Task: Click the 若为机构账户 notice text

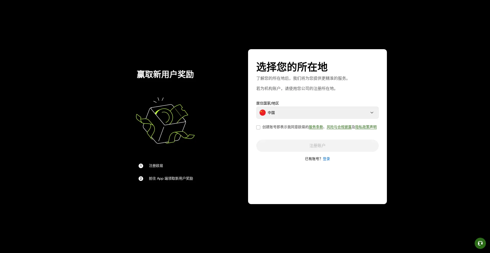Action: pos(297,88)
